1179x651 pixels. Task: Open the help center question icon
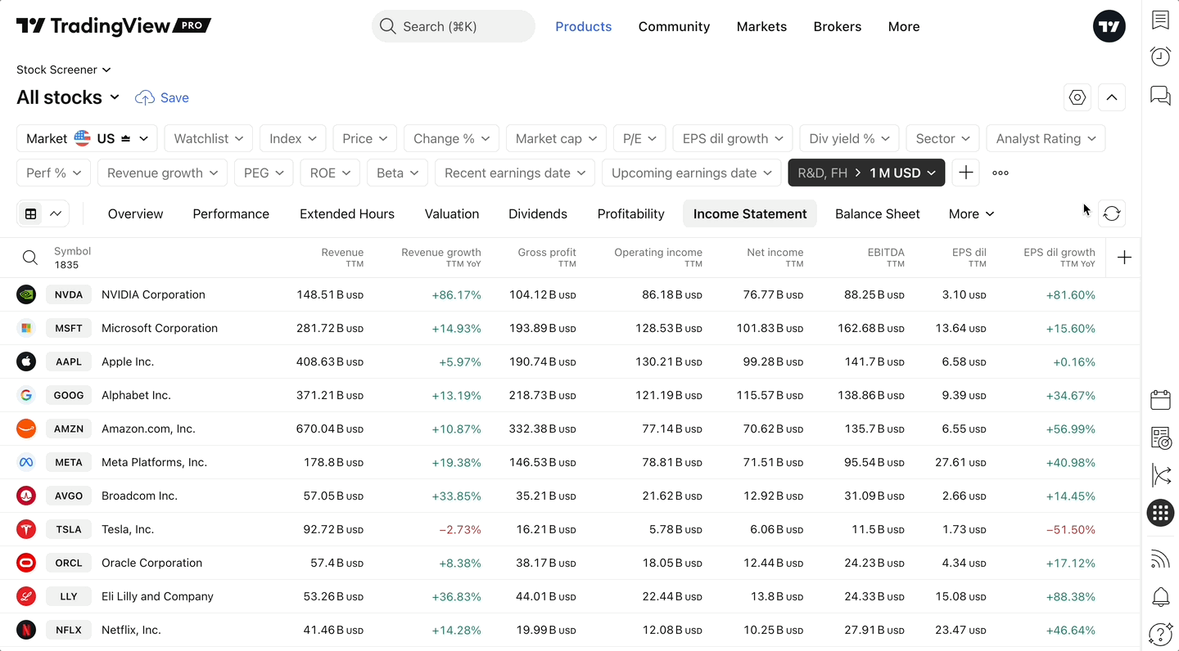(x=1160, y=634)
